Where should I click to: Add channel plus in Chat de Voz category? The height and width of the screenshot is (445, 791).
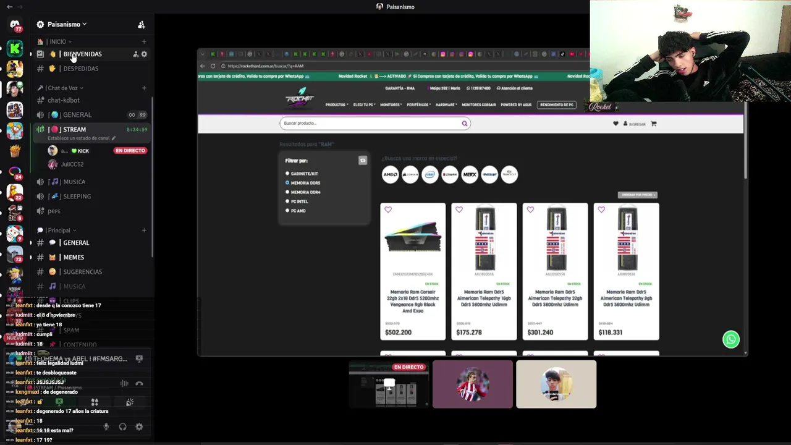[144, 88]
